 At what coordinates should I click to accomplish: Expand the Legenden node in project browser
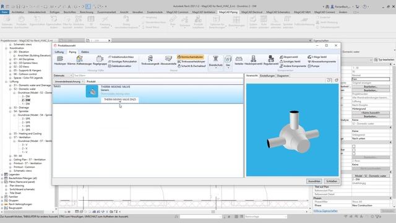coord(2,175)
